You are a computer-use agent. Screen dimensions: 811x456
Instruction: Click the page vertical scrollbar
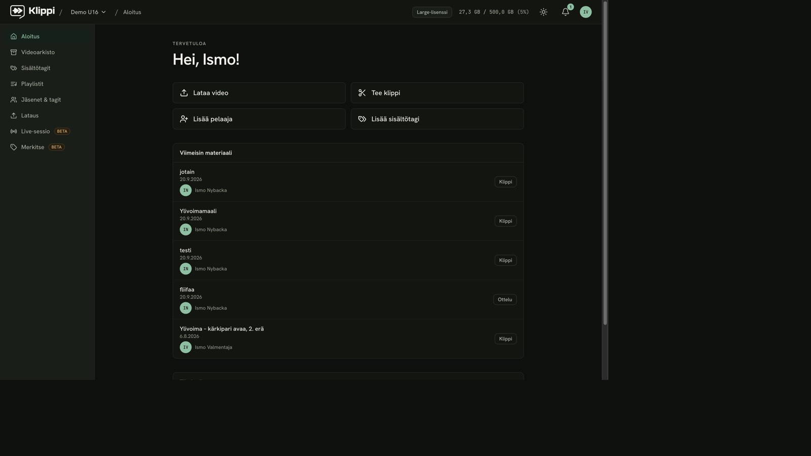coord(605,163)
